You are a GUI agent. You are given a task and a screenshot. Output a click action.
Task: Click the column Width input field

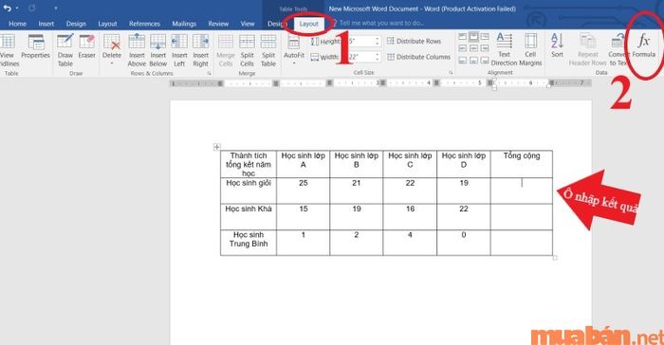point(360,57)
